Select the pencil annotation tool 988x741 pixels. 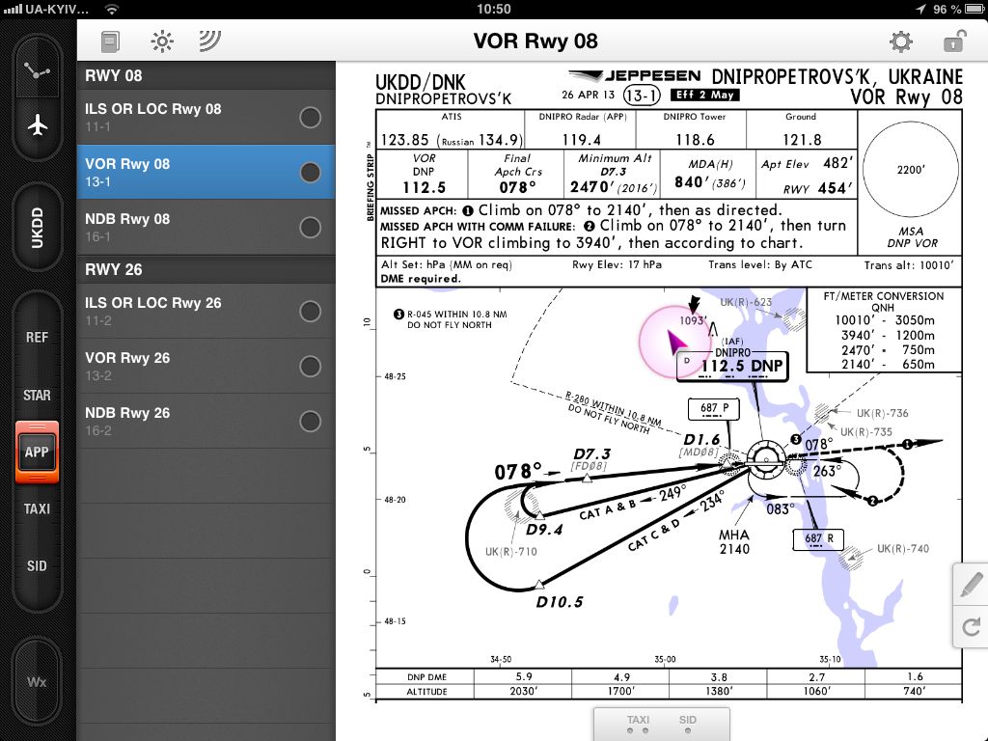point(971,585)
